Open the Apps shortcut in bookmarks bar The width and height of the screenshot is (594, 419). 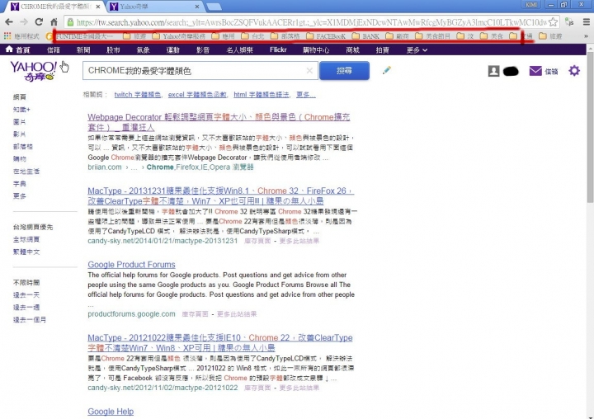tap(21, 36)
